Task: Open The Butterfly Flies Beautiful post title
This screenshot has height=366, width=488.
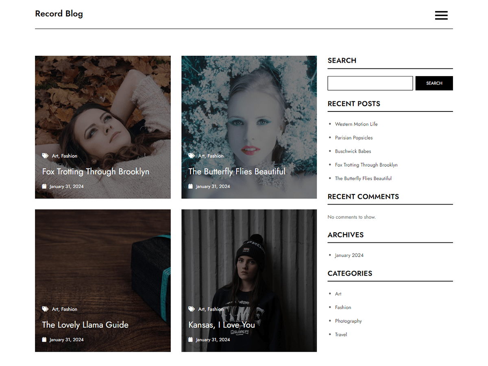Action: tap(237, 171)
